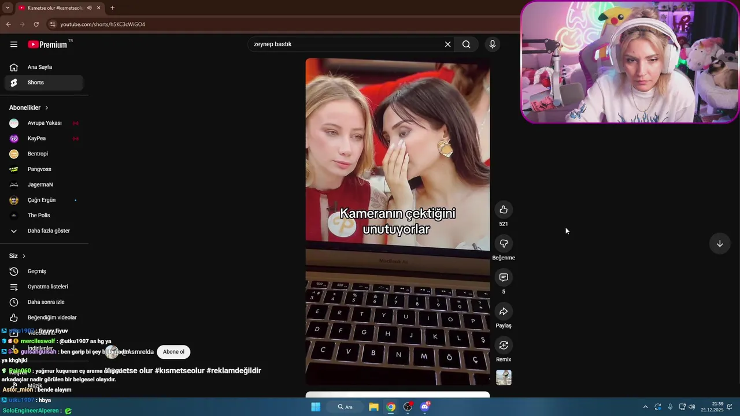The height and width of the screenshot is (416, 740).
Task: Open Beğendiğim videolar
Action: click(44, 318)
